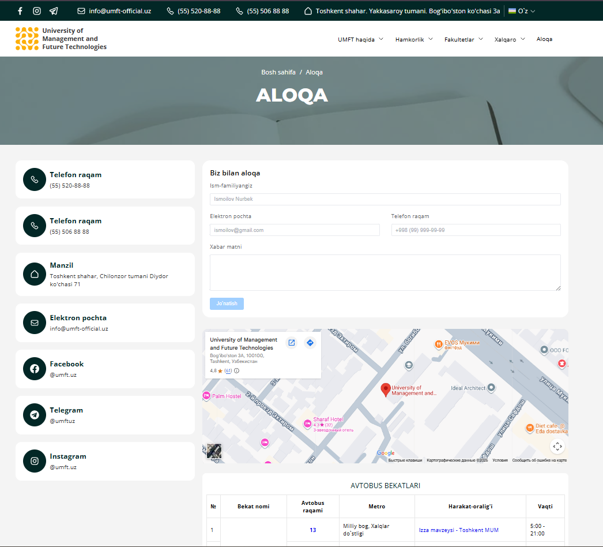Click the Xabar matni message textarea

click(385, 272)
